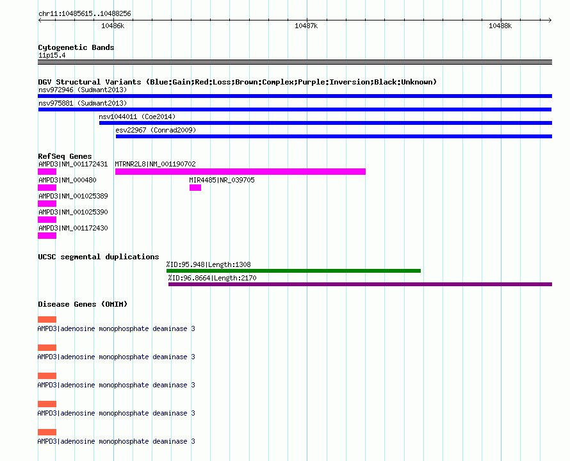Click the green segmental duplication bar
The width and height of the screenshot is (570, 461).
pos(293,271)
